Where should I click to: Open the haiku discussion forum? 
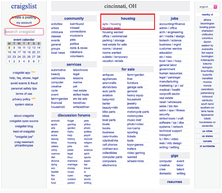click(x=70, y=132)
